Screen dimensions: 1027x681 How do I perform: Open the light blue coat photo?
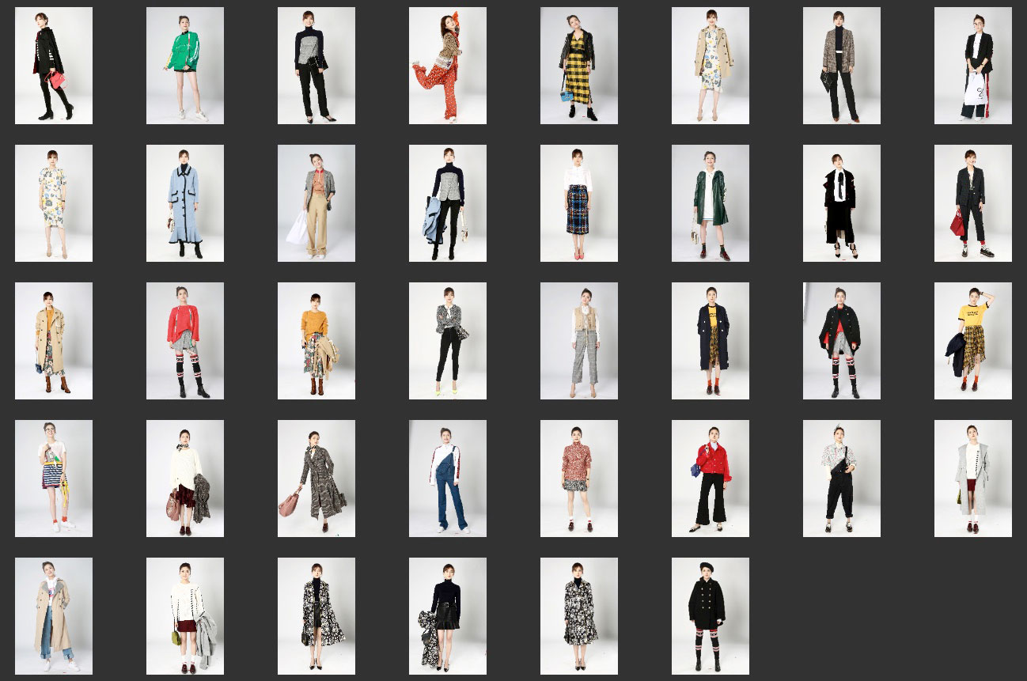(184, 202)
